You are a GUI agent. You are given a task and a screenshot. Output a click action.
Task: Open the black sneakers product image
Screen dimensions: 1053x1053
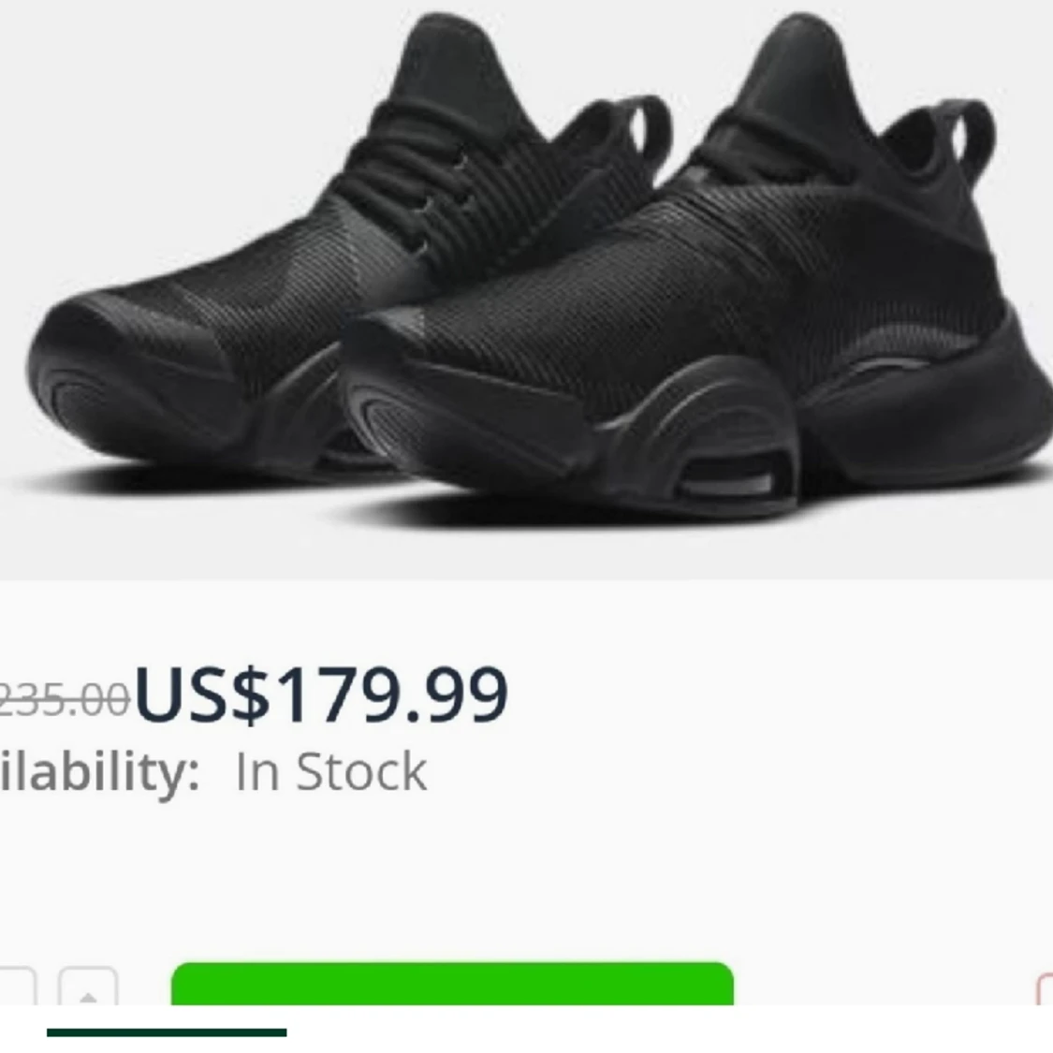coord(526,289)
